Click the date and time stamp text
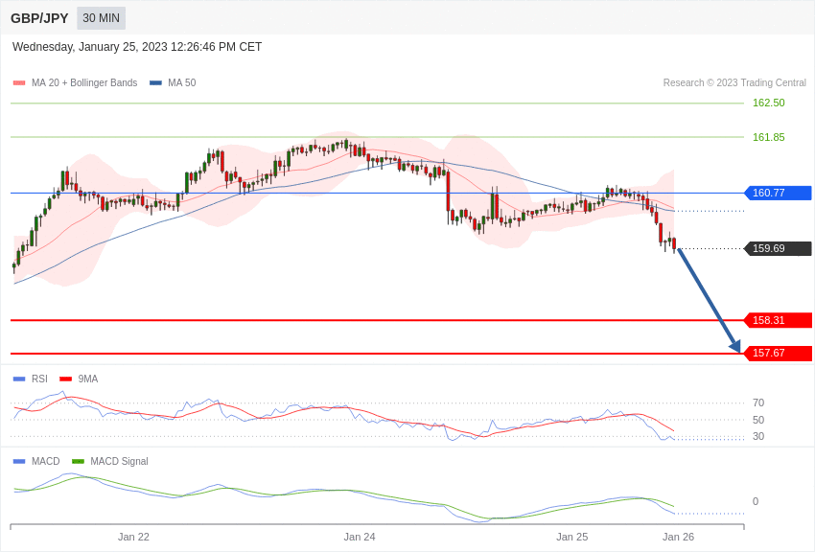This screenshot has width=815, height=552. [x=137, y=47]
